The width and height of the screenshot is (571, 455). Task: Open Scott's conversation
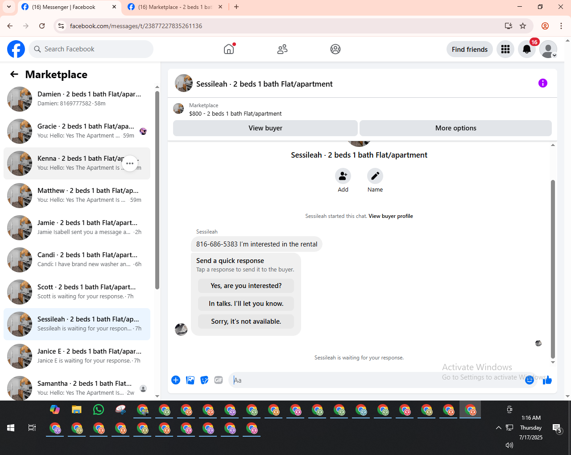coord(77,292)
